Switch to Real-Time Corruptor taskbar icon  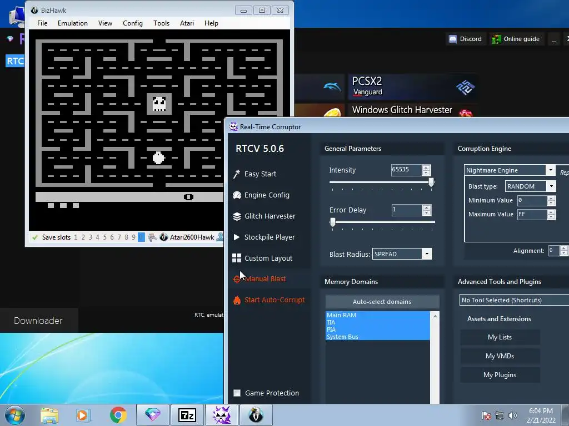221,415
